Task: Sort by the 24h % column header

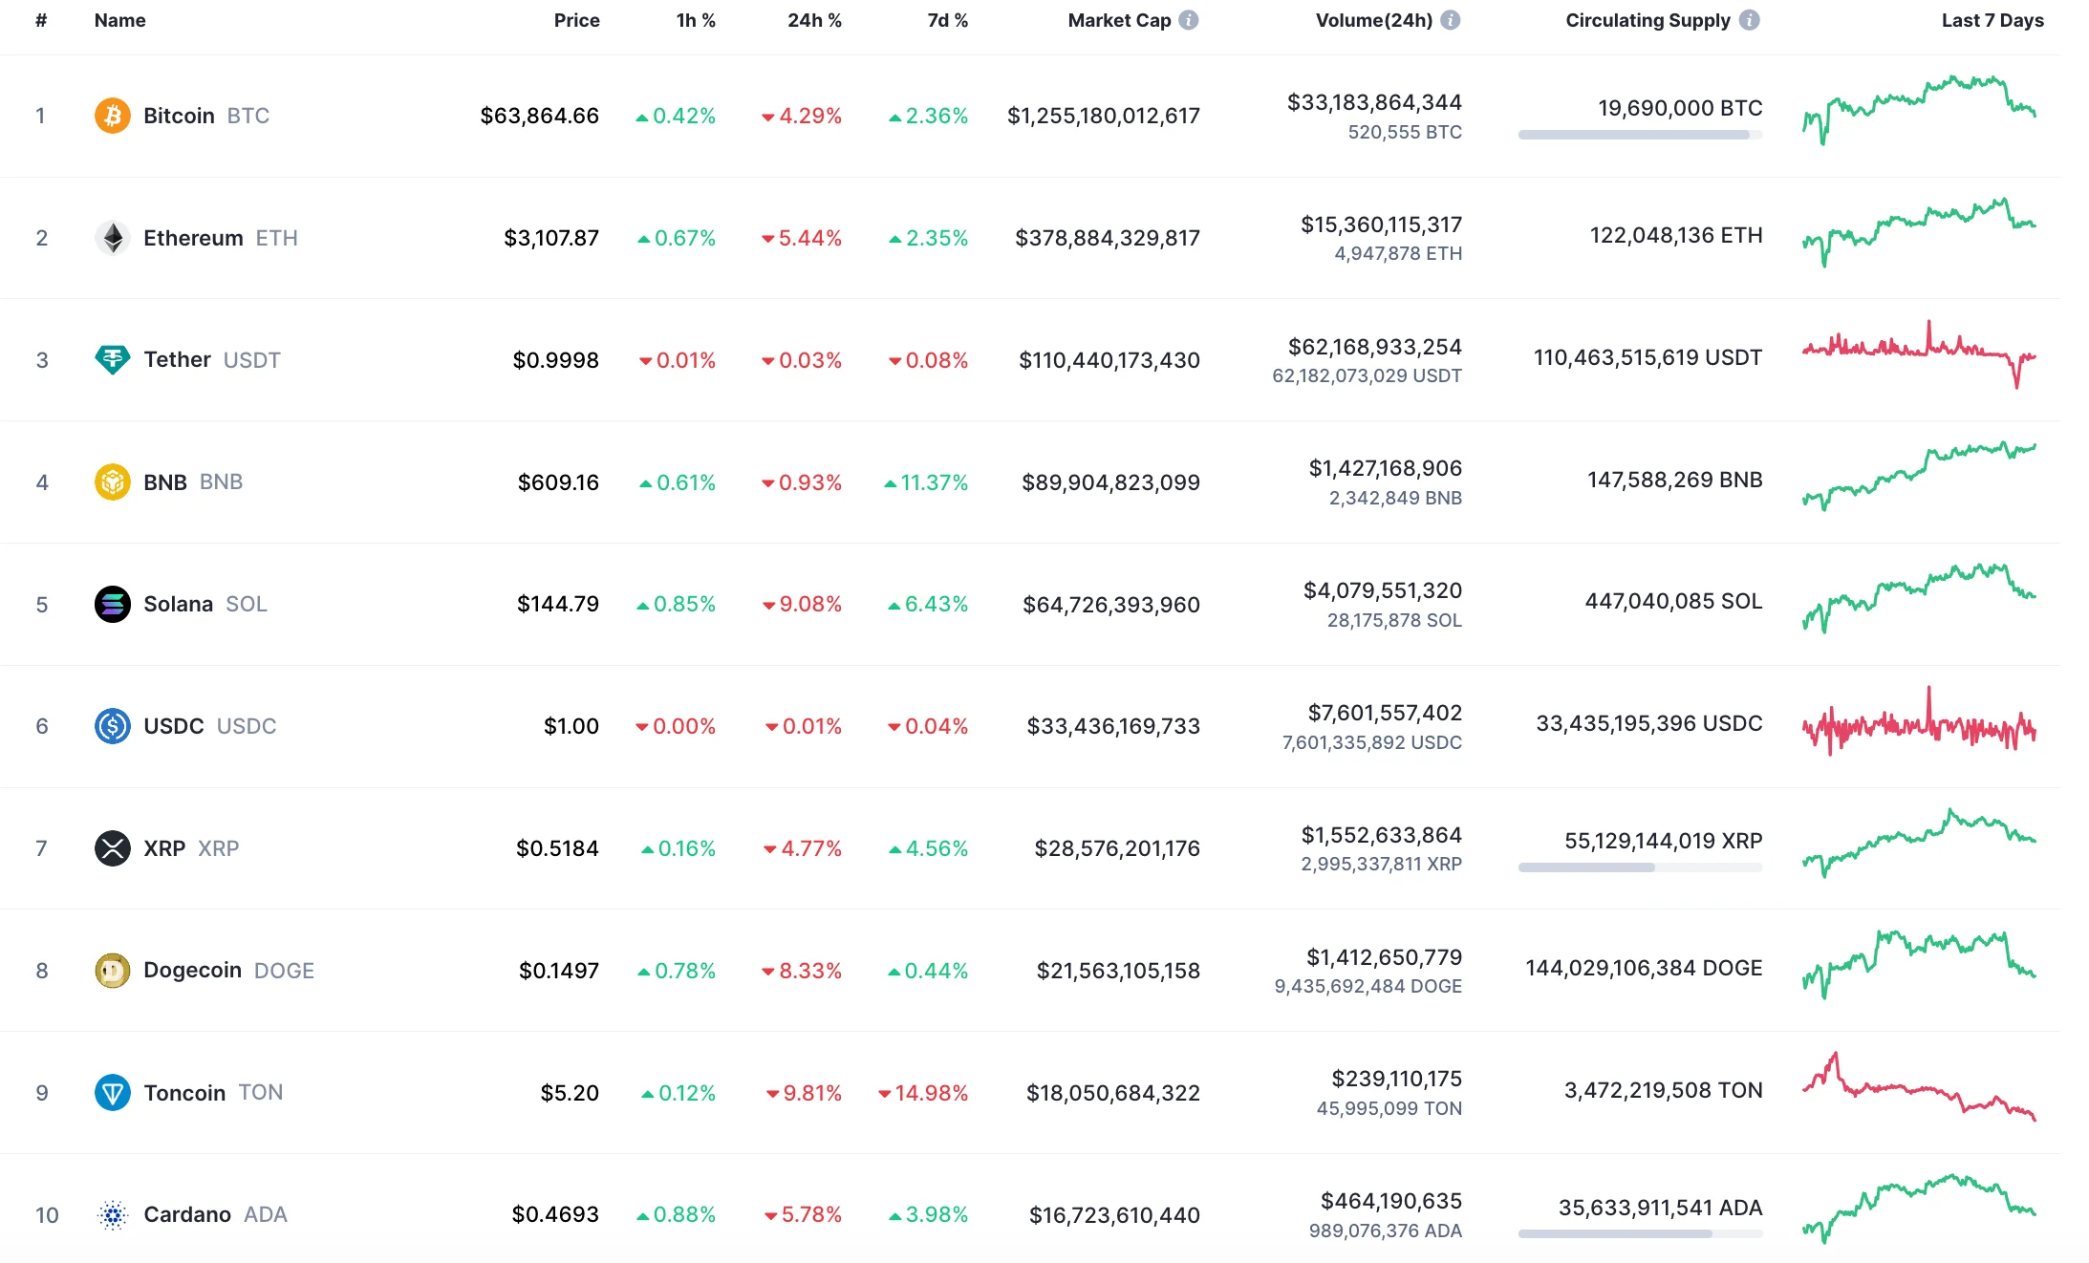Action: pyautogui.click(x=814, y=20)
